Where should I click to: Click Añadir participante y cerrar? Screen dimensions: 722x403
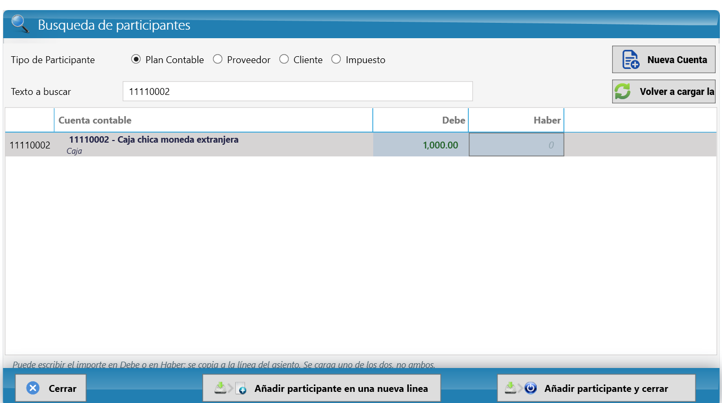pos(596,388)
